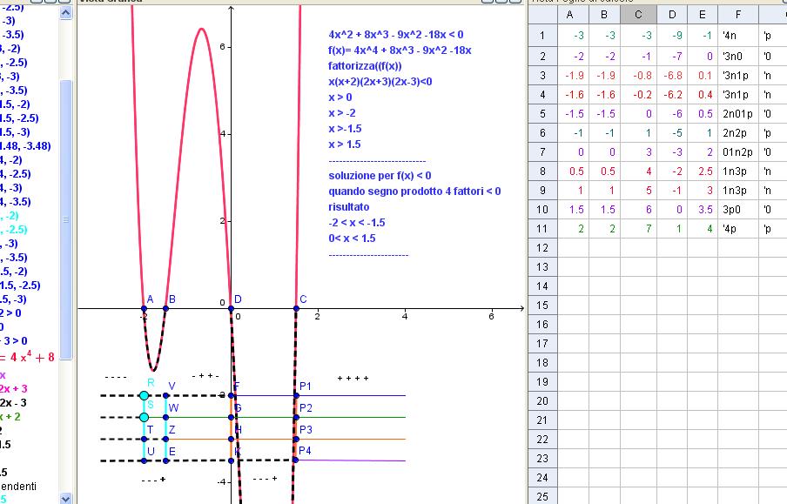Click 'quando segno prodotto 4 fattori < 0'

pos(414,192)
